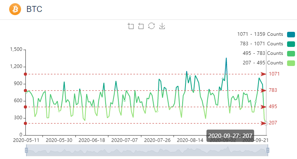The image size is (297, 159).
Task: Click the left data zoom slider handle
Action: 26,150
